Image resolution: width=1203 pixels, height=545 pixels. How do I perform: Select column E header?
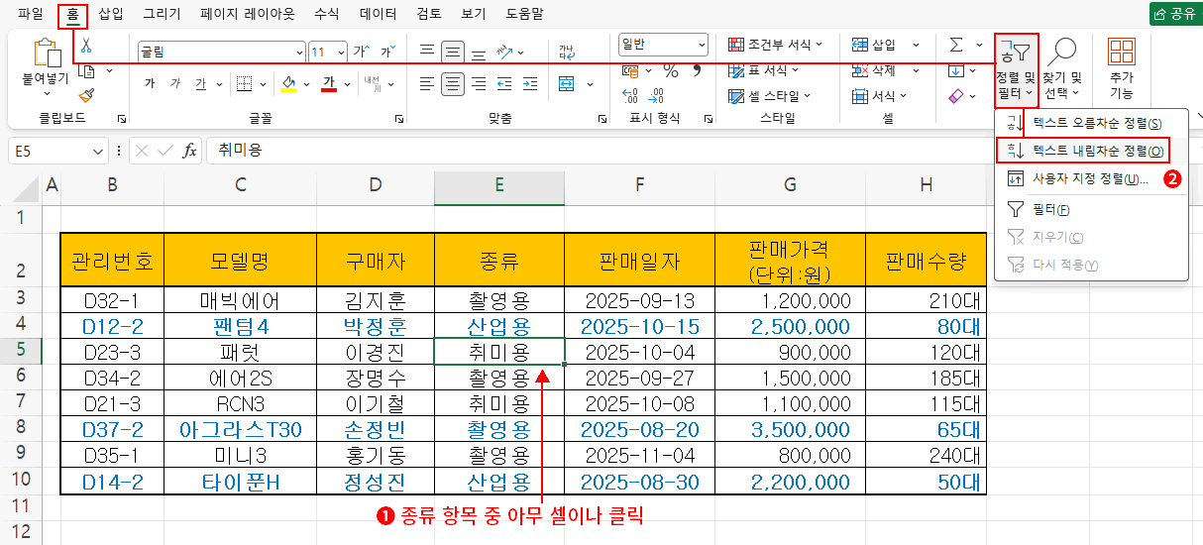coord(499,184)
